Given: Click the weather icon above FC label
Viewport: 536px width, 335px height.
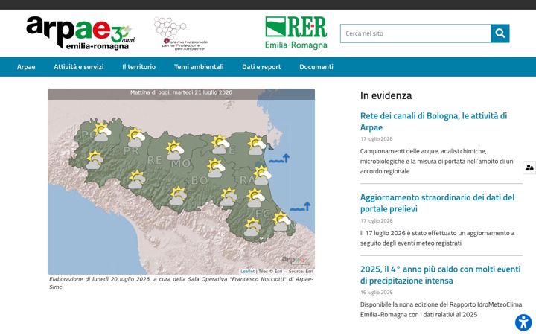Looking at the screenshot, I should 255,197.
